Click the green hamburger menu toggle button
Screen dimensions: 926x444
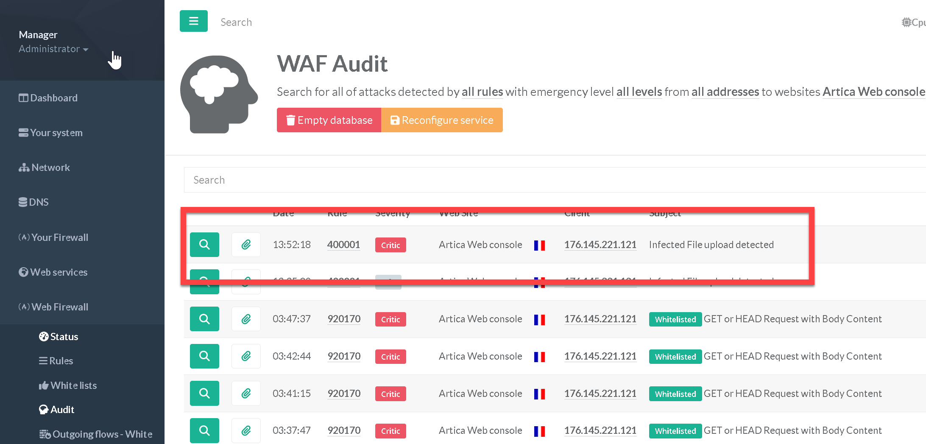pyautogui.click(x=193, y=21)
